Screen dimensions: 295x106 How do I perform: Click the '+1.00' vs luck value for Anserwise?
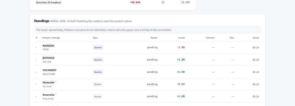(x=181, y=96)
